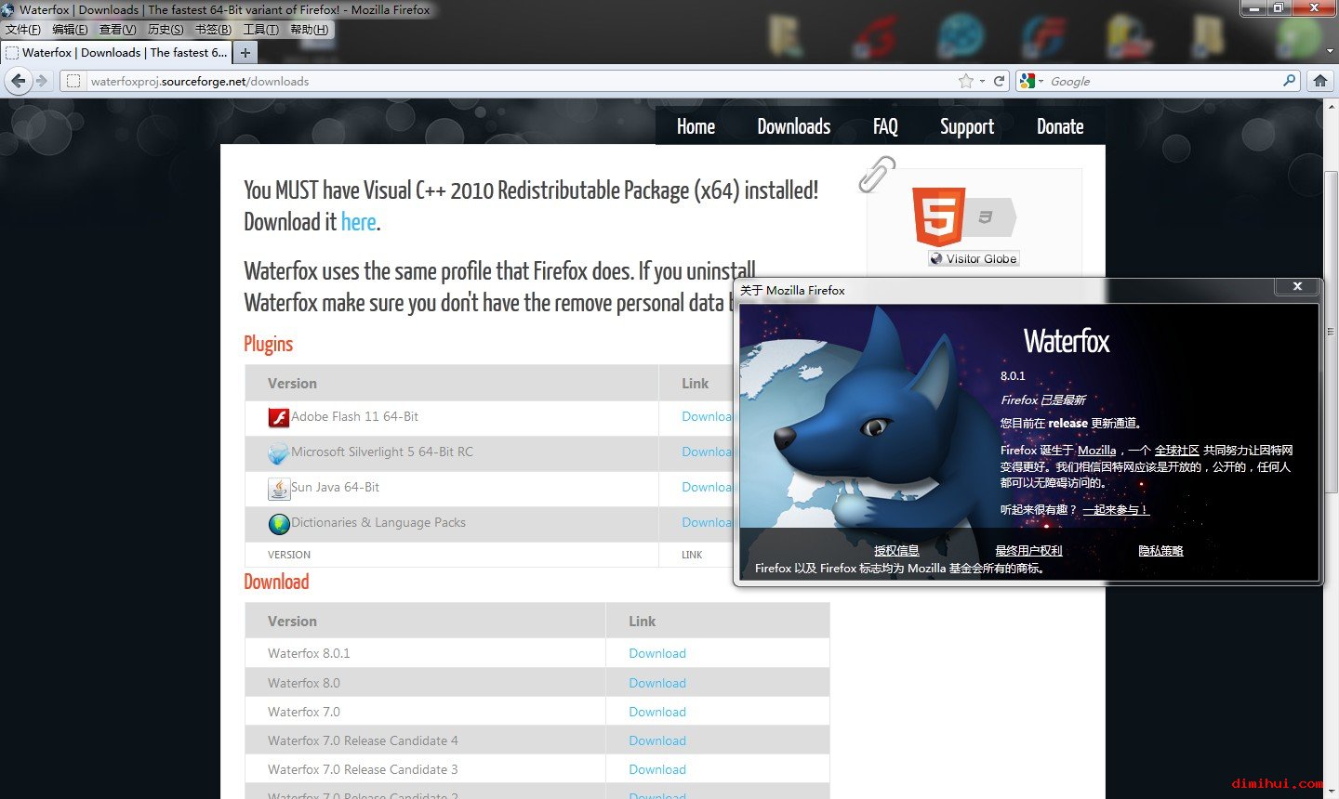The height and width of the screenshot is (799, 1339).
Task: Download Waterfox 8.0
Action: [x=657, y=684]
